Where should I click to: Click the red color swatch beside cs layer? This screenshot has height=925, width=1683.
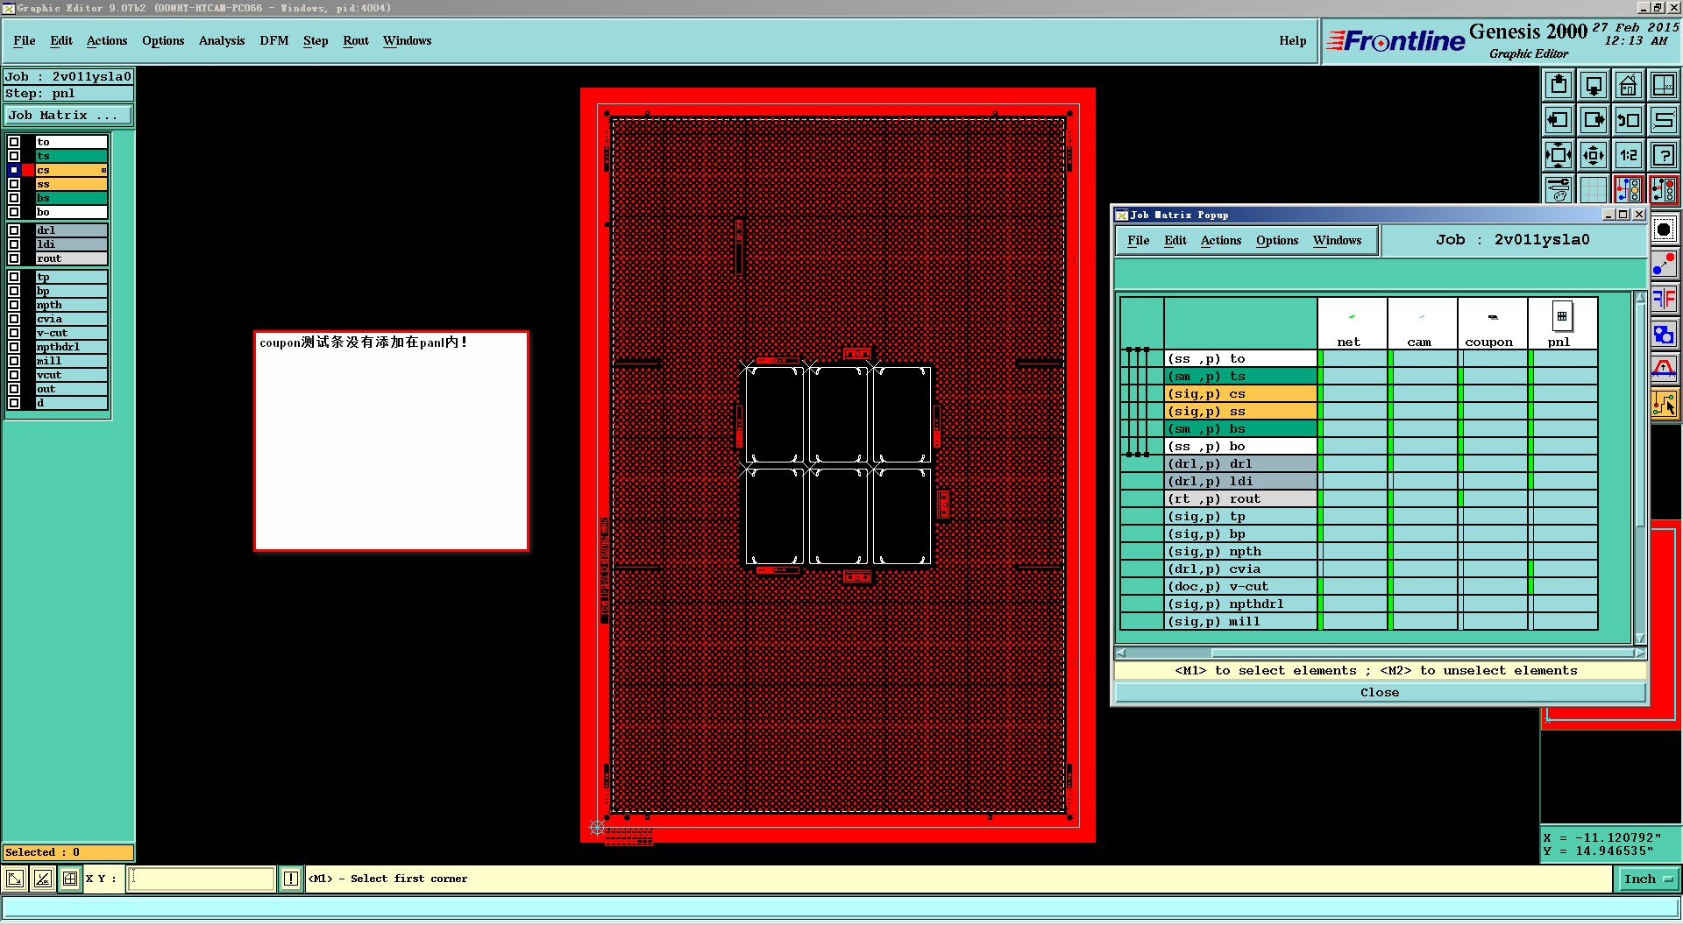(28, 170)
